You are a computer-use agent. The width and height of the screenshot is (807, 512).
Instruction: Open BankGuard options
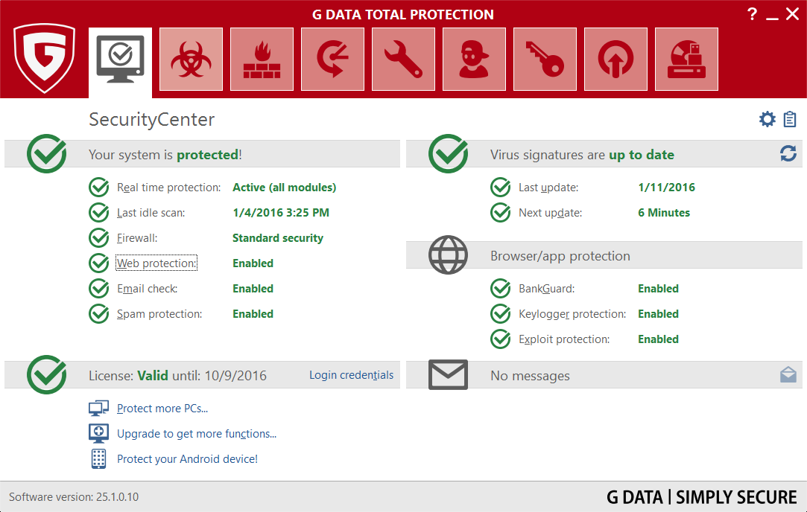[x=547, y=289]
